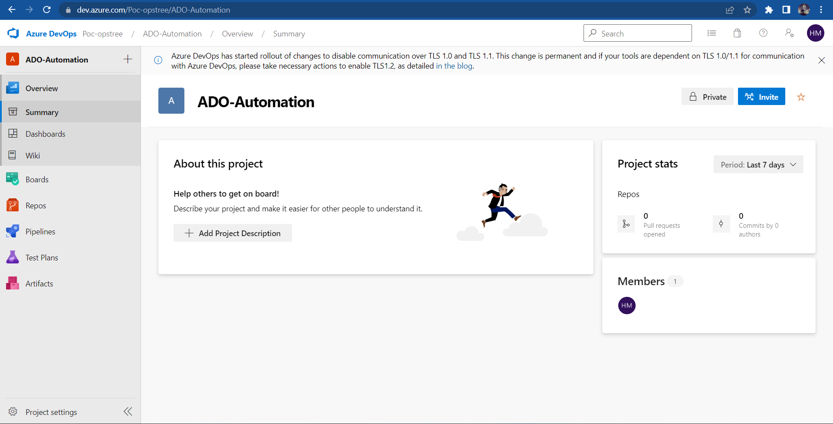Open the Period: Last 7 days dropdown
The width and height of the screenshot is (833, 424).
tap(758, 164)
